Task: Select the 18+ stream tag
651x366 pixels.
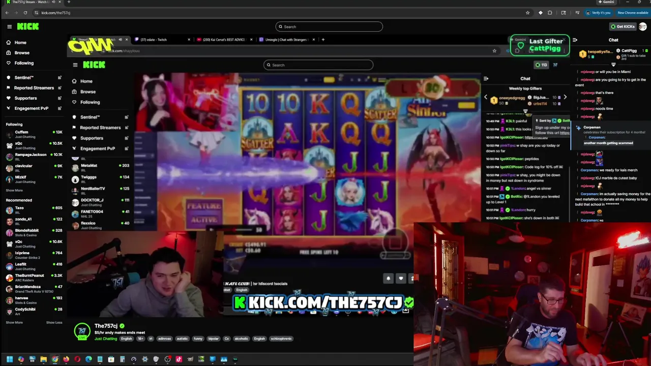Action: click(x=140, y=339)
